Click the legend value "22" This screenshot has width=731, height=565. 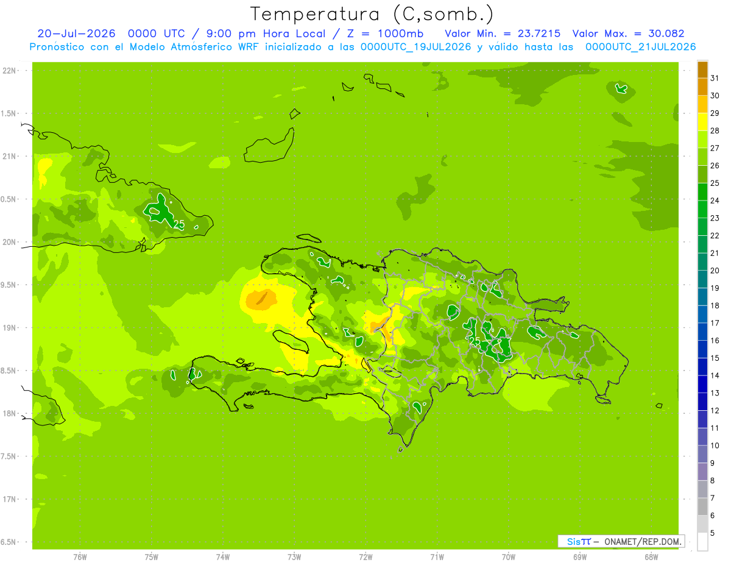point(715,236)
